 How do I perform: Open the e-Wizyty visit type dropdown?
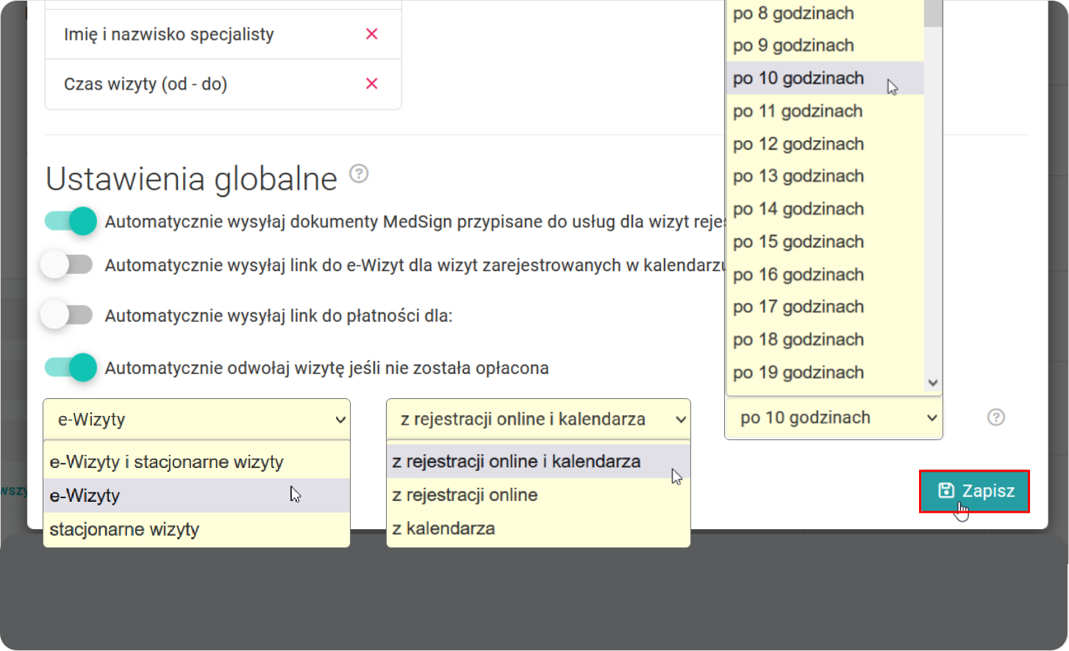[x=197, y=420]
